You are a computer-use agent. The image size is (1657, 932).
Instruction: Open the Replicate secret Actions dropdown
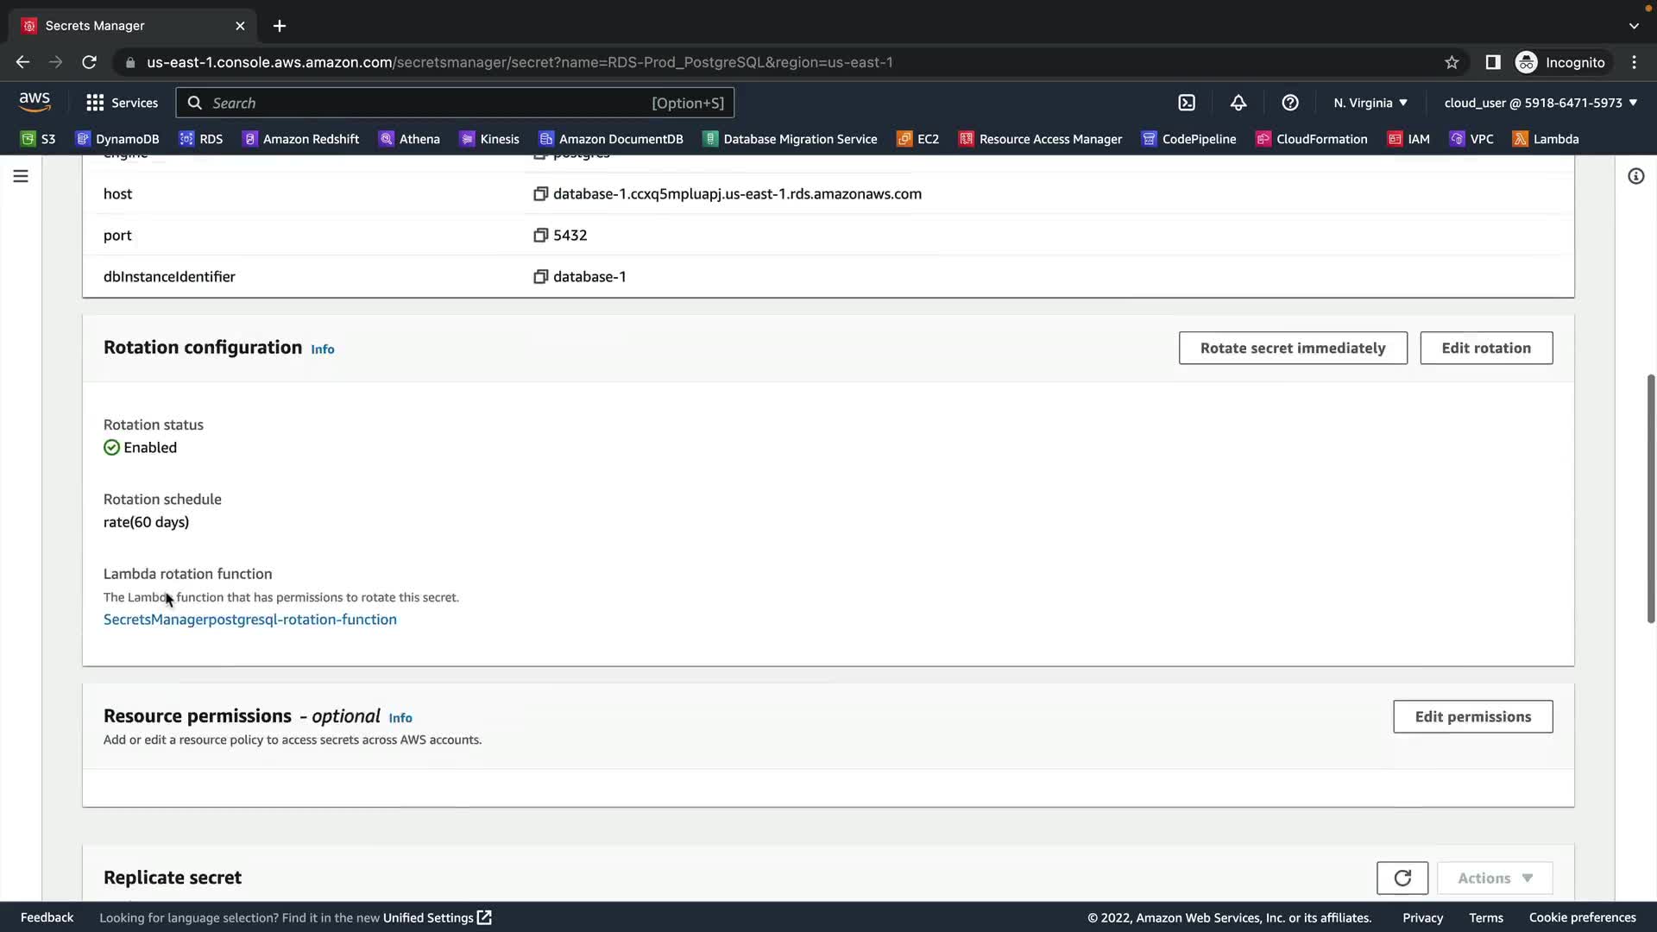point(1494,878)
